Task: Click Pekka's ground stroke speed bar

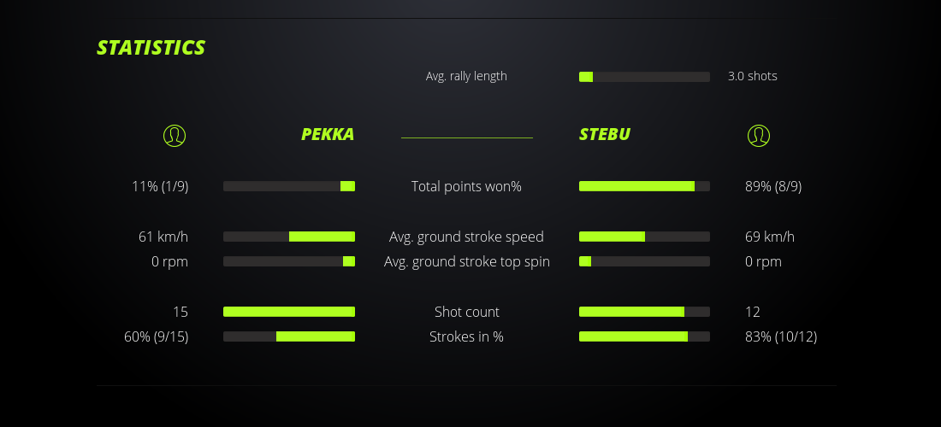Action: tap(289, 237)
